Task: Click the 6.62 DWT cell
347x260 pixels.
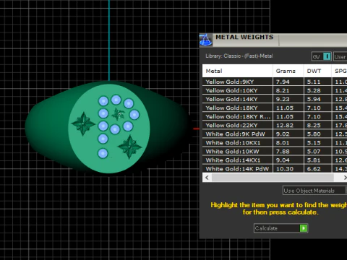Action: click(317, 169)
